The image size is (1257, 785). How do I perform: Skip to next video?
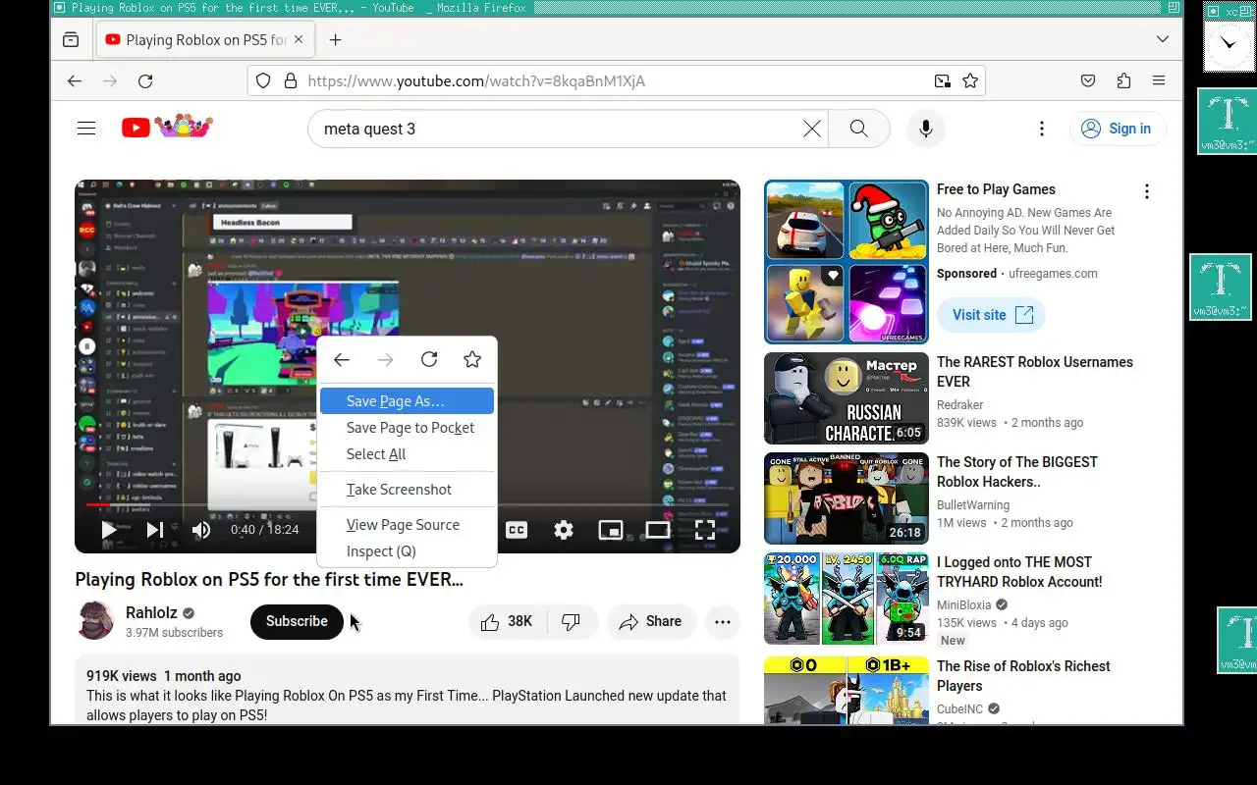click(x=154, y=530)
